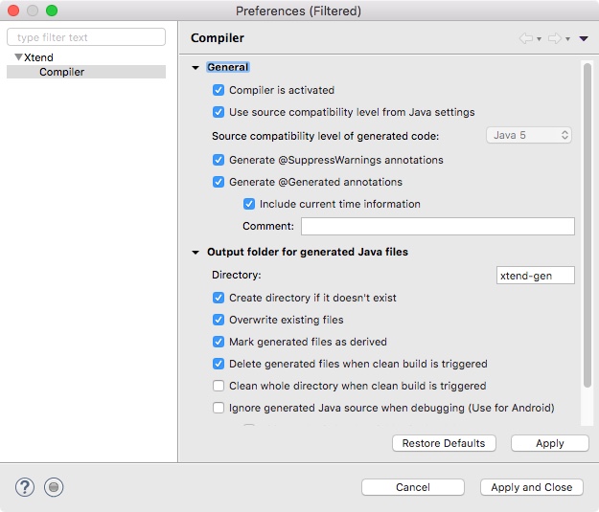
Task: Click the green zoom window button
Action: (52, 11)
